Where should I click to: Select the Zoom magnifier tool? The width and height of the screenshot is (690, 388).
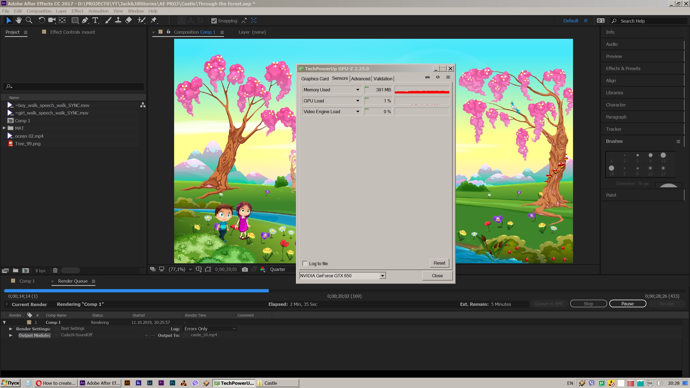29,20
